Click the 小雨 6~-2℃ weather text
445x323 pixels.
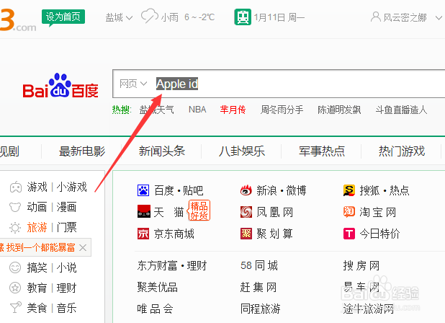(x=188, y=17)
